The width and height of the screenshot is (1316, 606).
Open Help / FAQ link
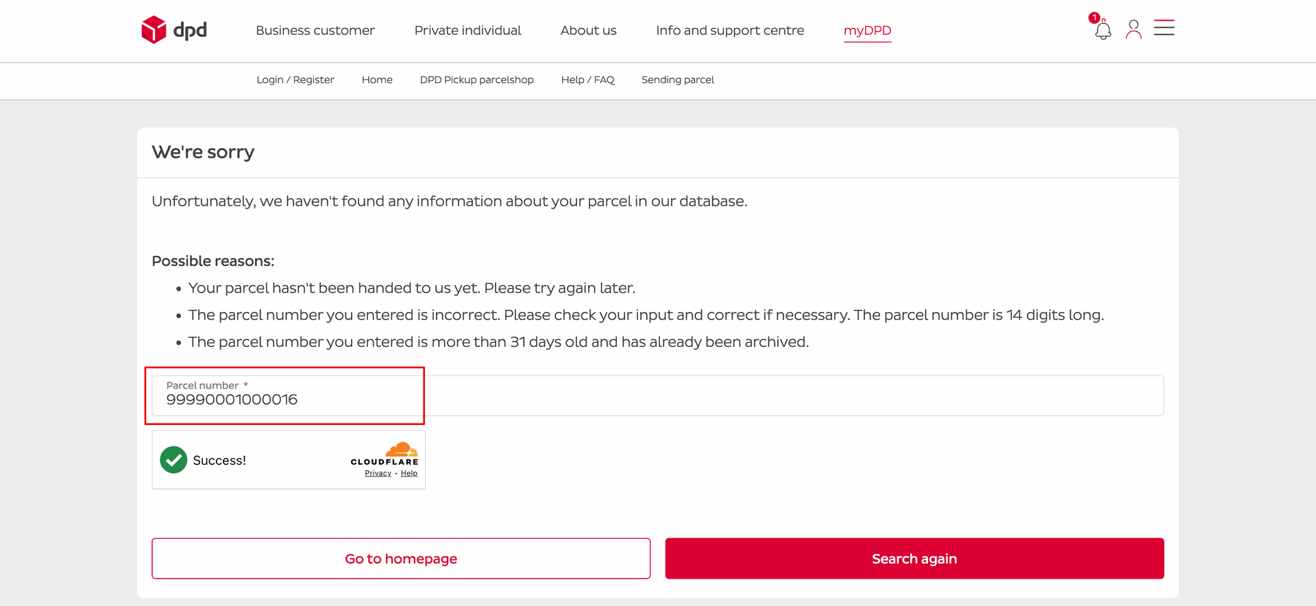click(x=587, y=80)
